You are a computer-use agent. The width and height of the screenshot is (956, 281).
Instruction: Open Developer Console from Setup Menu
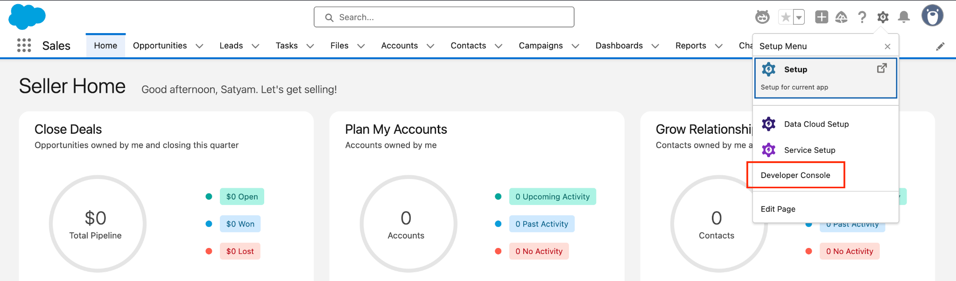(795, 175)
